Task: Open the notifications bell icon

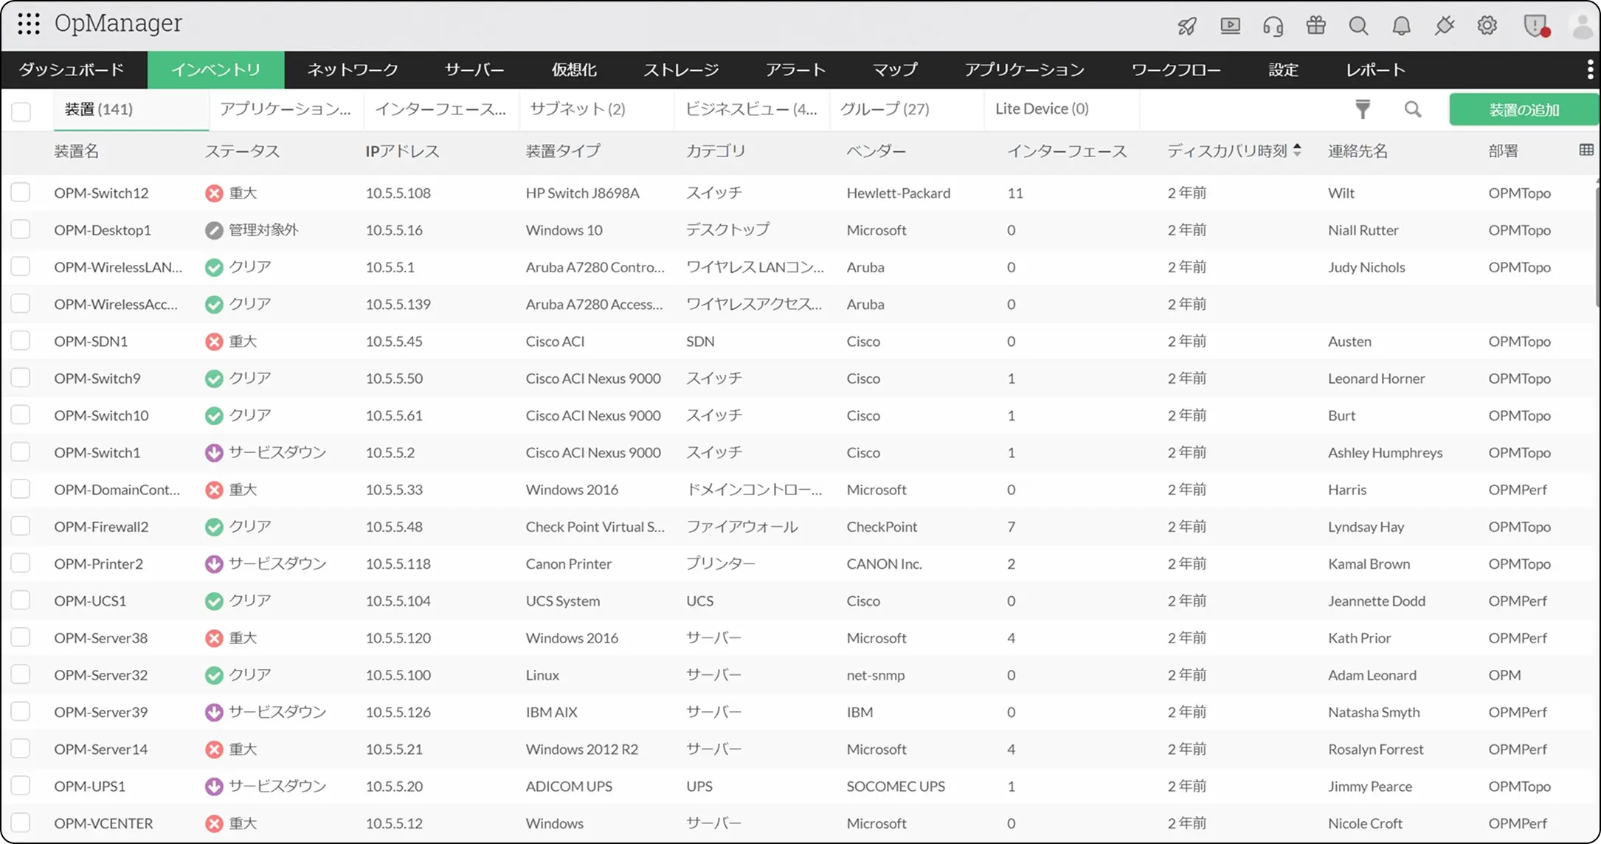Action: pyautogui.click(x=1401, y=26)
